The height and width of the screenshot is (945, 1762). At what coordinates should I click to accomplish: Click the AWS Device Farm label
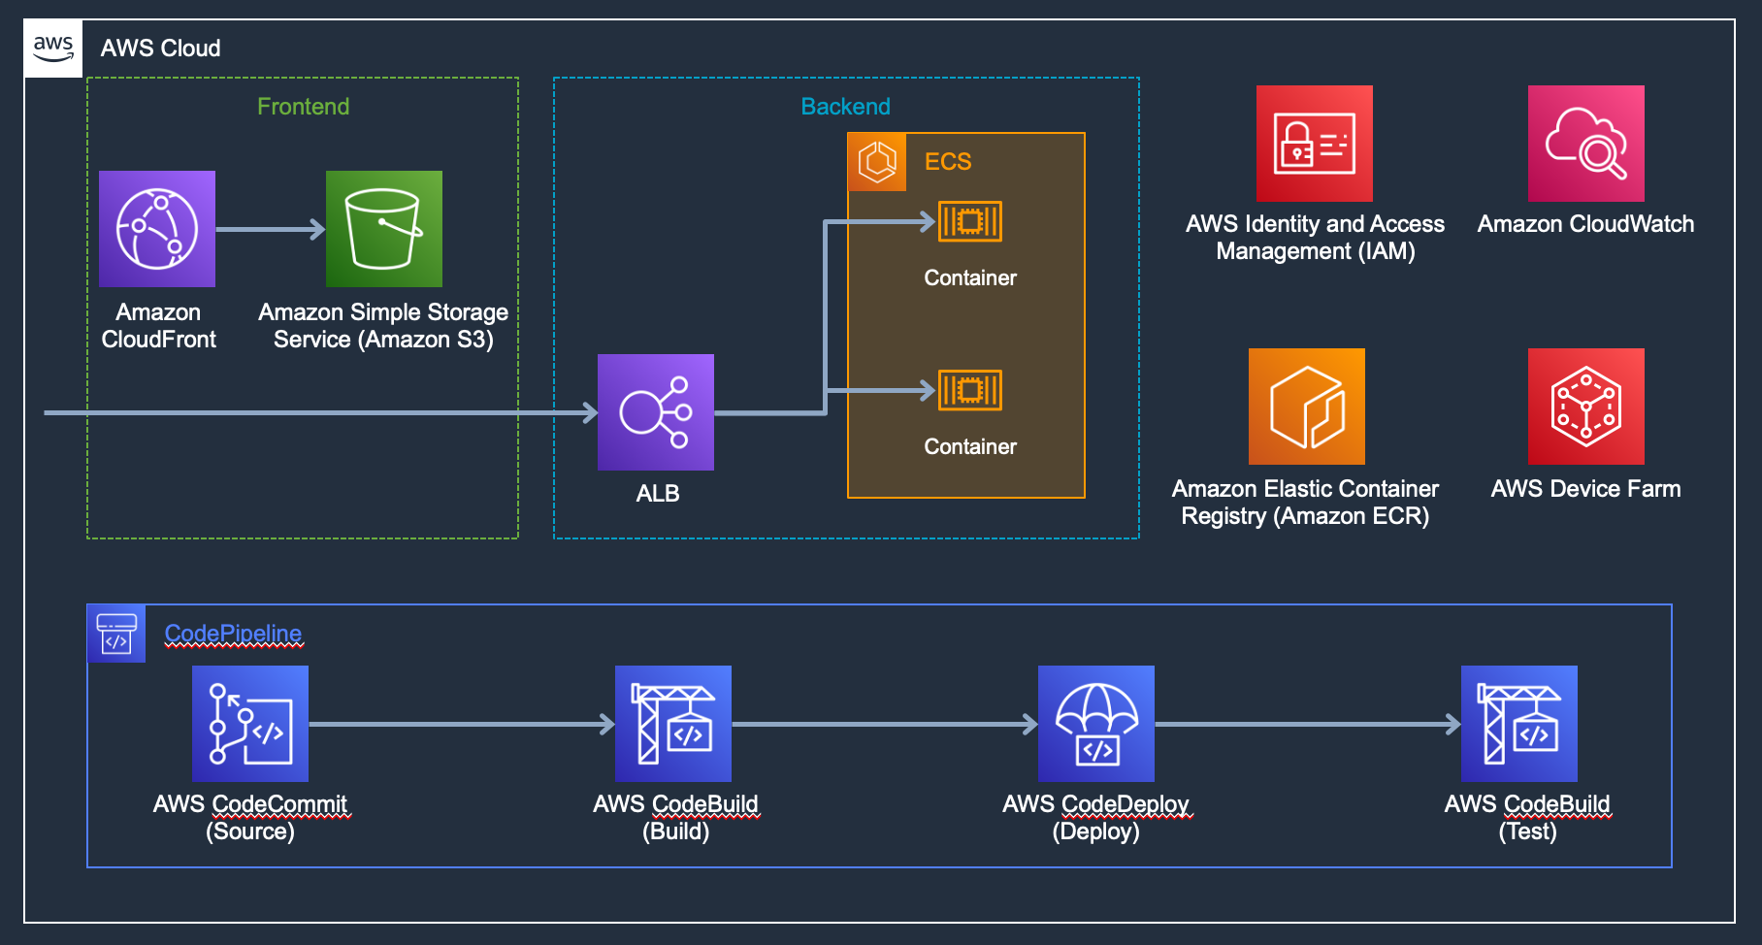click(1586, 489)
